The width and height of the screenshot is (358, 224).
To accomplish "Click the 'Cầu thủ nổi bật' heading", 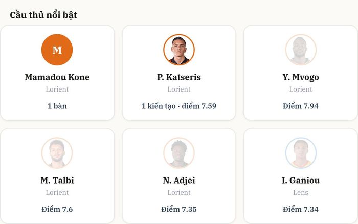I will pos(43,15).
